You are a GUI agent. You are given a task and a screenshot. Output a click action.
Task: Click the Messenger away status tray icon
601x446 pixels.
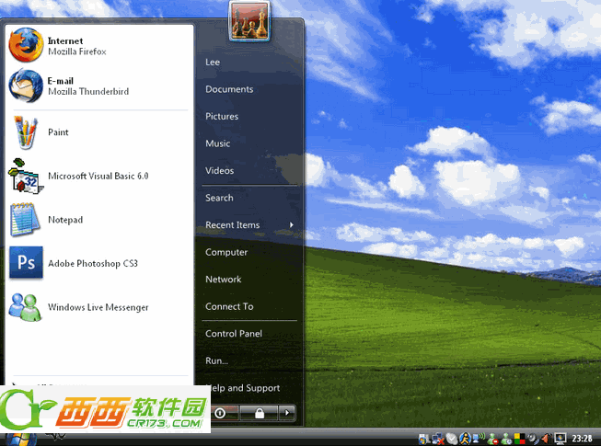pyautogui.click(x=506, y=439)
